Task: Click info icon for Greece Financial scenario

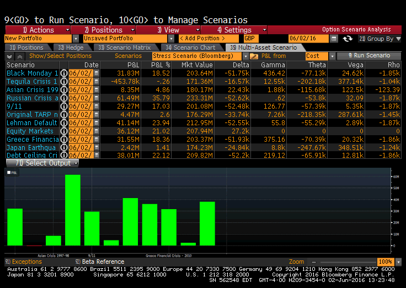Action: [x=63, y=140]
